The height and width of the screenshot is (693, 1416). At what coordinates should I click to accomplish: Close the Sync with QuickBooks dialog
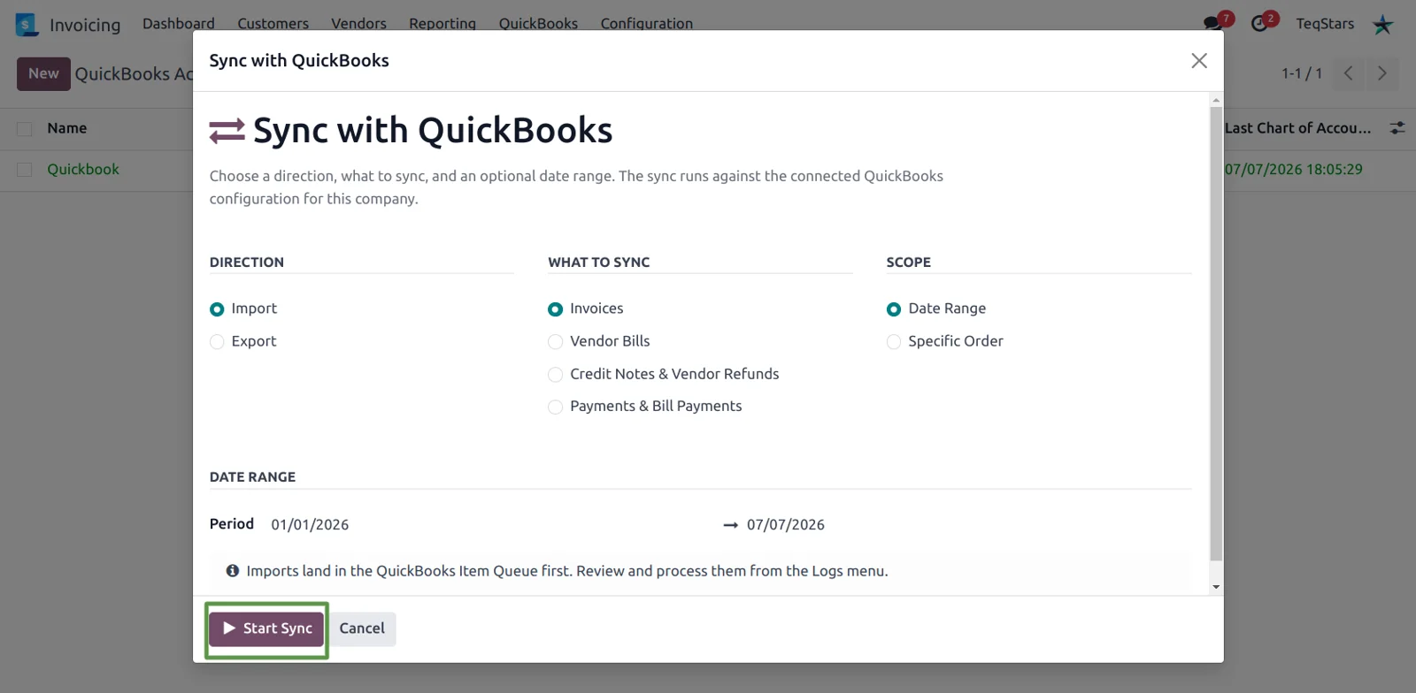(x=1199, y=60)
